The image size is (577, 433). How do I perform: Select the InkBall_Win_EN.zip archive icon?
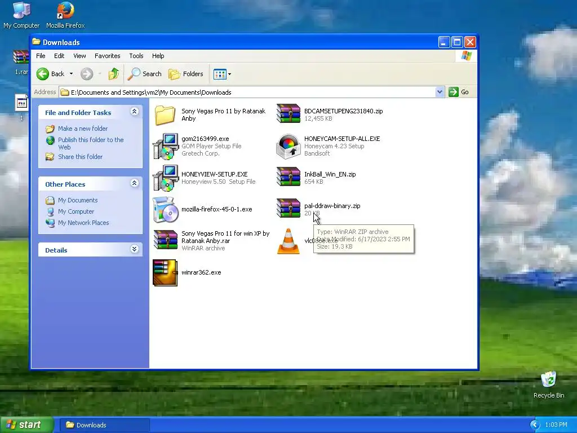tap(288, 177)
